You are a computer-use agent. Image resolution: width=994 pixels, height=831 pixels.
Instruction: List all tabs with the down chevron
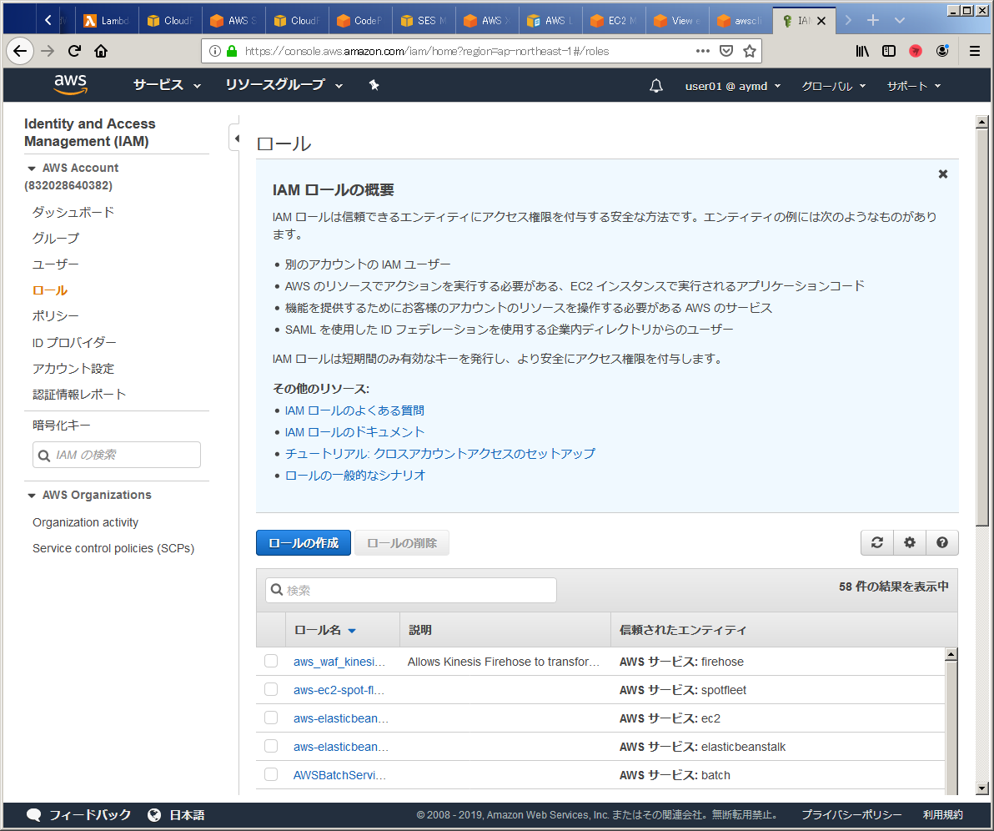tap(899, 20)
